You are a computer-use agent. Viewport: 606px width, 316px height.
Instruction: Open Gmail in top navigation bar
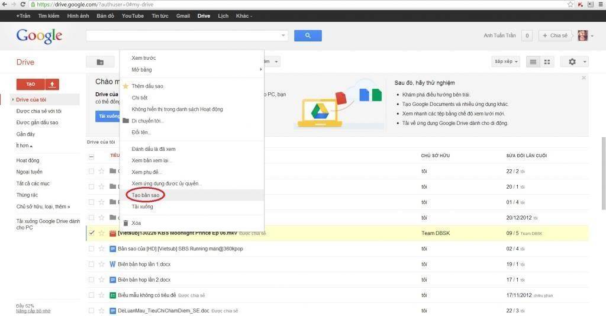pyautogui.click(x=183, y=16)
